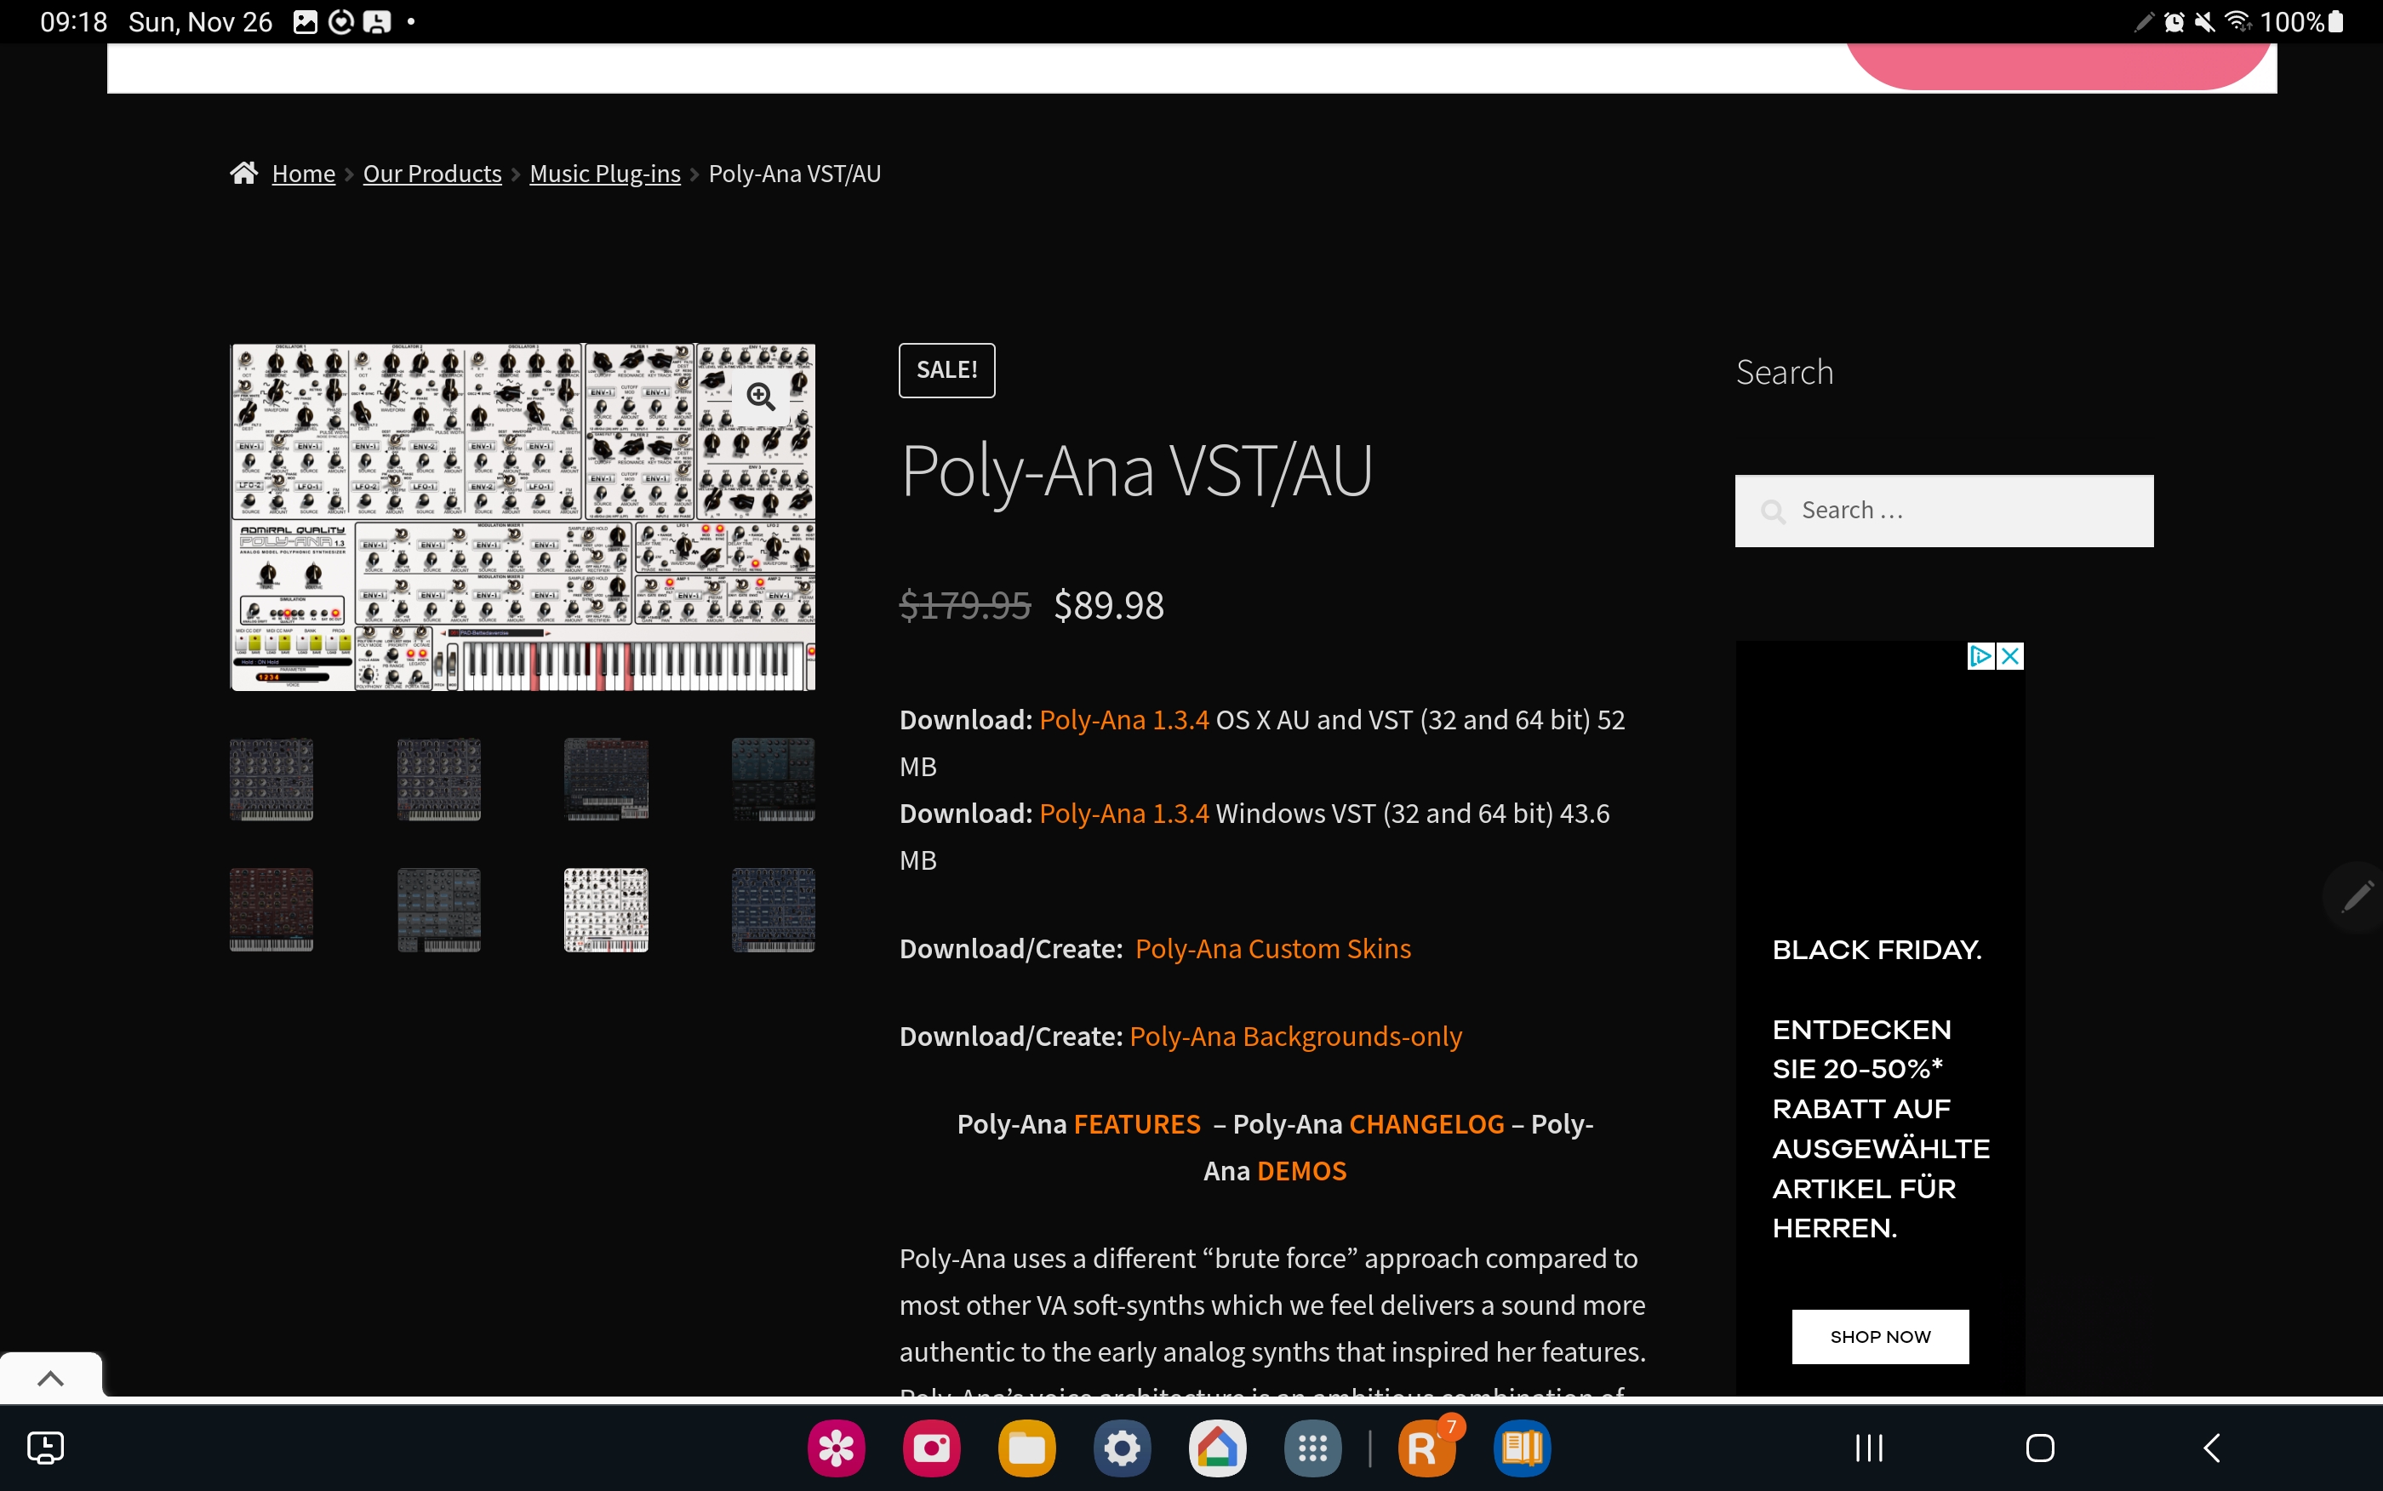Select the reddish skin thumbnail in bottom row
Screen dimensions: 2383x1491
[x=271, y=909]
